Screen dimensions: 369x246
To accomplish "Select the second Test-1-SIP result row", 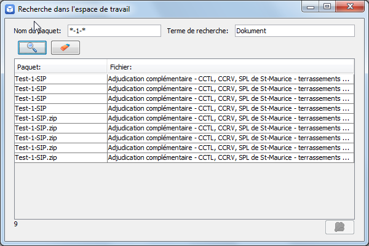I will pyautogui.click(x=184, y=89).
